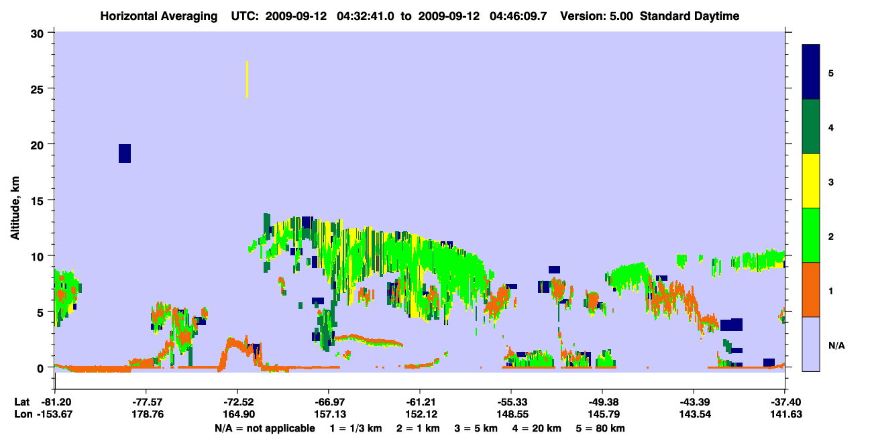Click latitude value -37.40
The width and height of the screenshot is (872, 447).
785,402
